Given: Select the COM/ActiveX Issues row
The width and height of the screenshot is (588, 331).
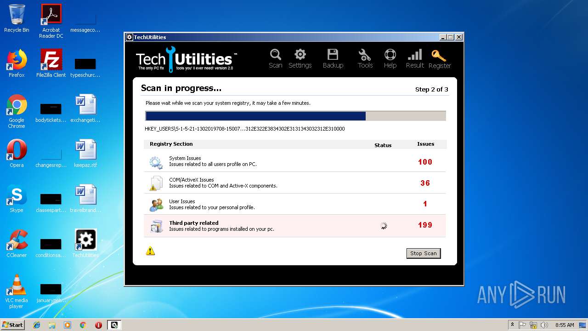Looking at the screenshot, I should click(294, 183).
